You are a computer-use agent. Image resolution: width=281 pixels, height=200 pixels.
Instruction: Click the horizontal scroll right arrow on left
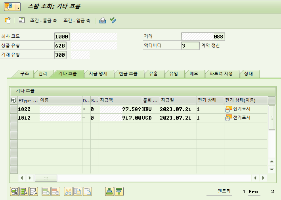coord(30,178)
